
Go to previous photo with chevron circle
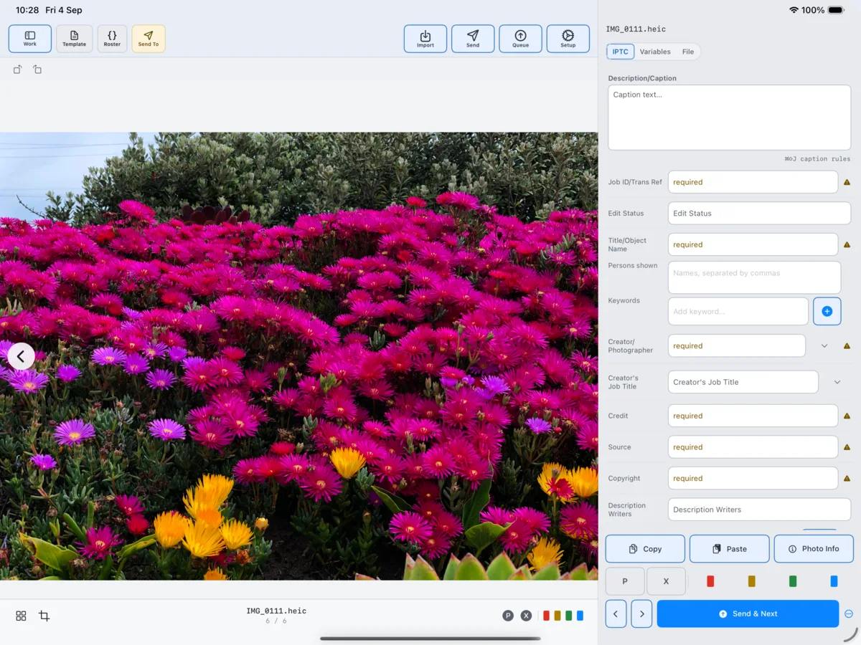21,356
